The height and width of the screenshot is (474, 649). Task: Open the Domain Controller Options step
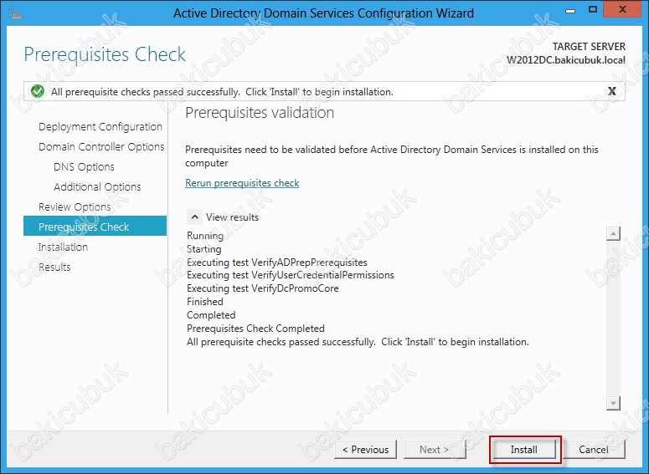tap(101, 146)
